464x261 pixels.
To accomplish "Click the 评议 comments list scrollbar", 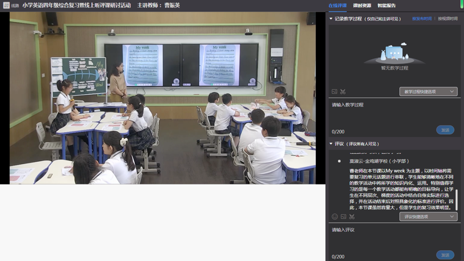I will 457,199.
